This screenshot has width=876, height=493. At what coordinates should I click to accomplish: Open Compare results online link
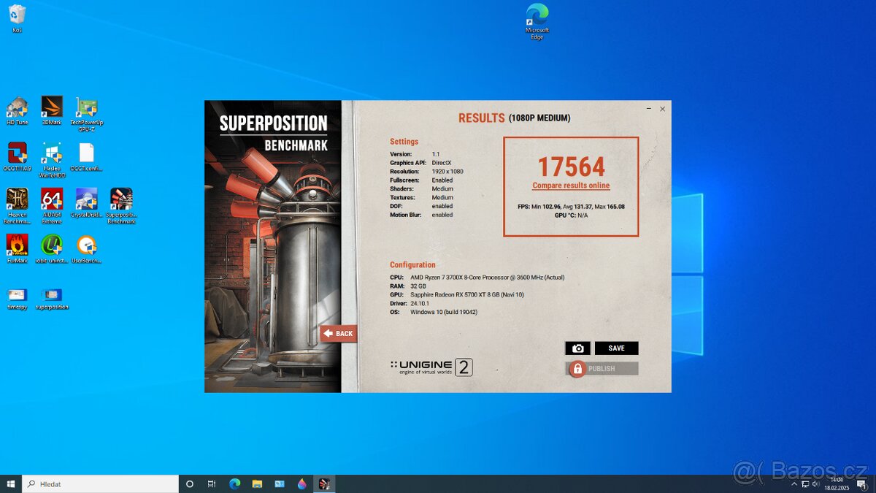coord(572,186)
